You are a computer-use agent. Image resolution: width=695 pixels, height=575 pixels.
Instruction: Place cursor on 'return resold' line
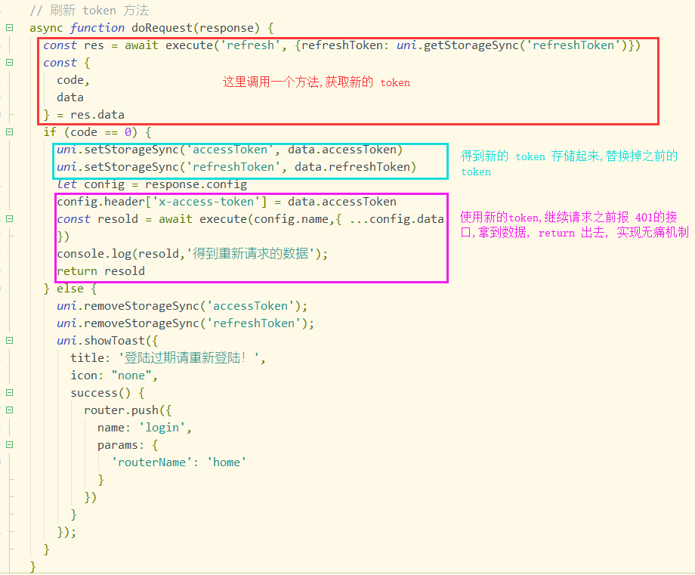point(100,271)
